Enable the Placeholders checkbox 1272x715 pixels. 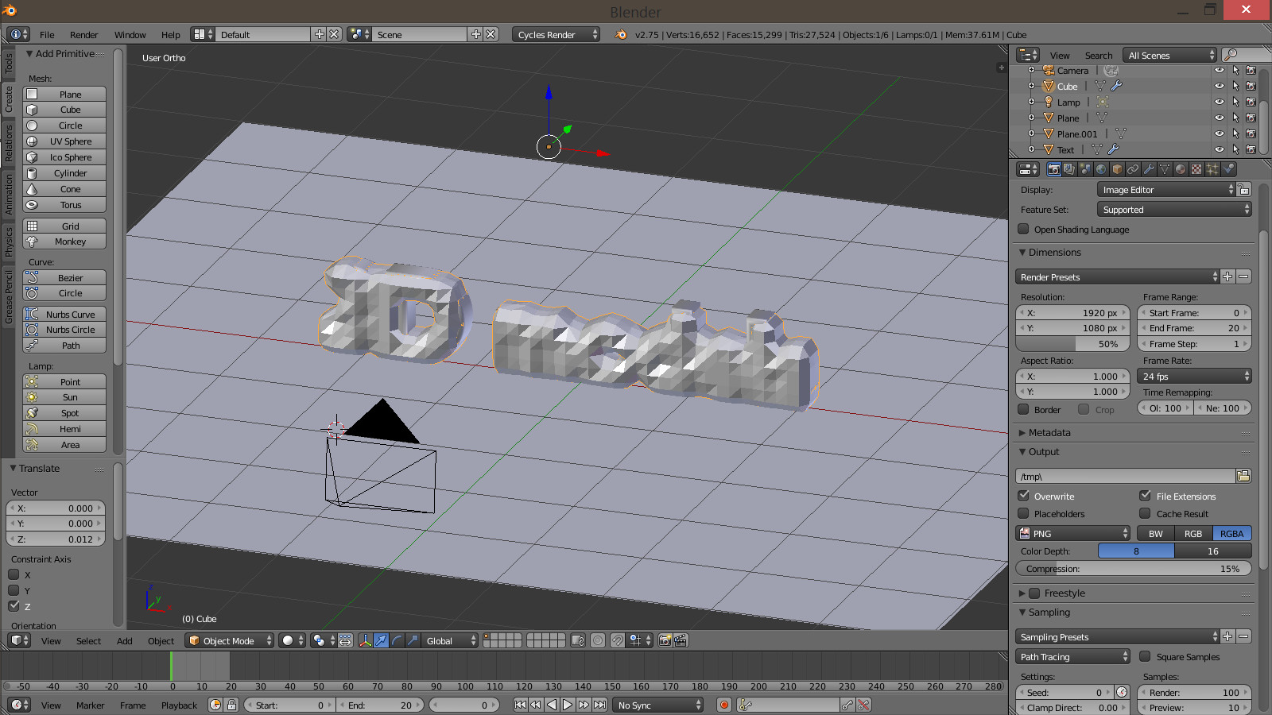1024,513
